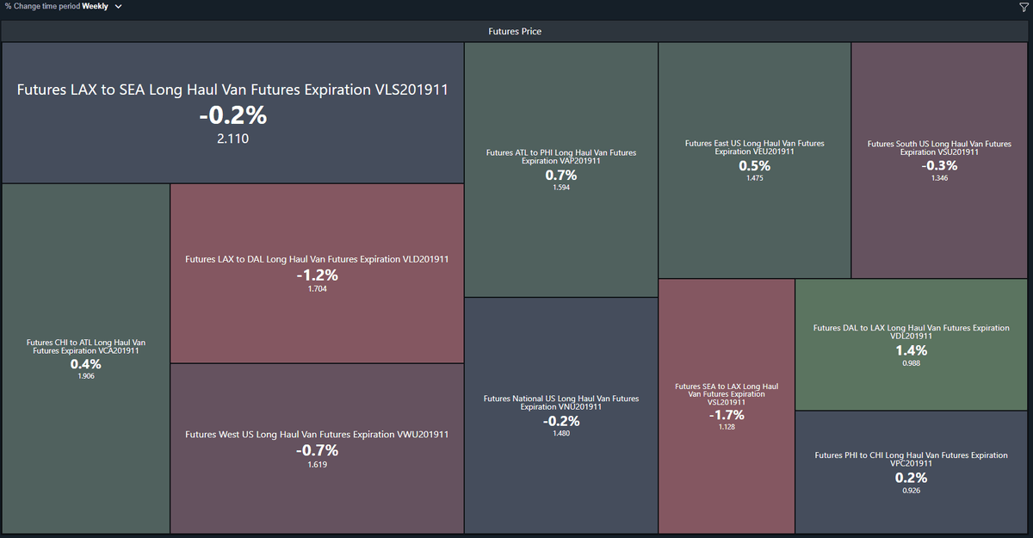This screenshot has width=1033, height=538.
Task: Open the ATL to PHI VAP201911 tile
Action: click(x=561, y=170)
